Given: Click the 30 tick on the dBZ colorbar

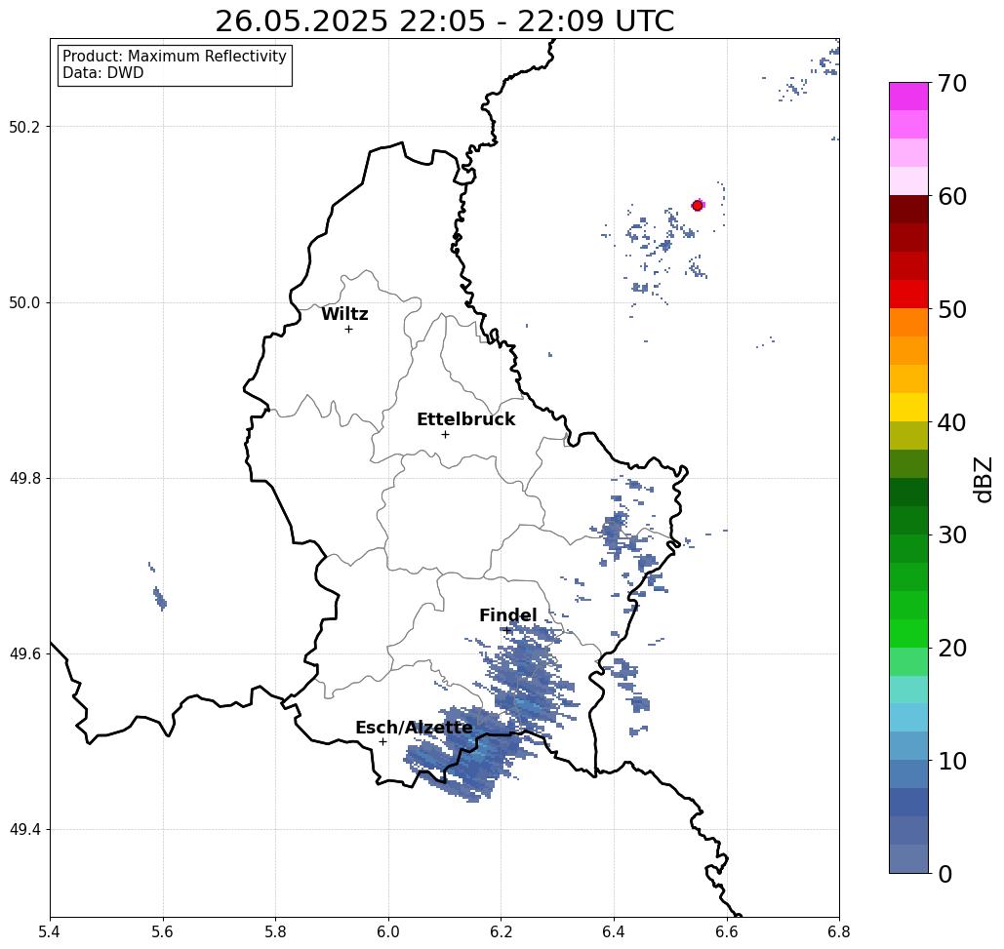Looking at the screenshot, I should click(x=951, y=534).
